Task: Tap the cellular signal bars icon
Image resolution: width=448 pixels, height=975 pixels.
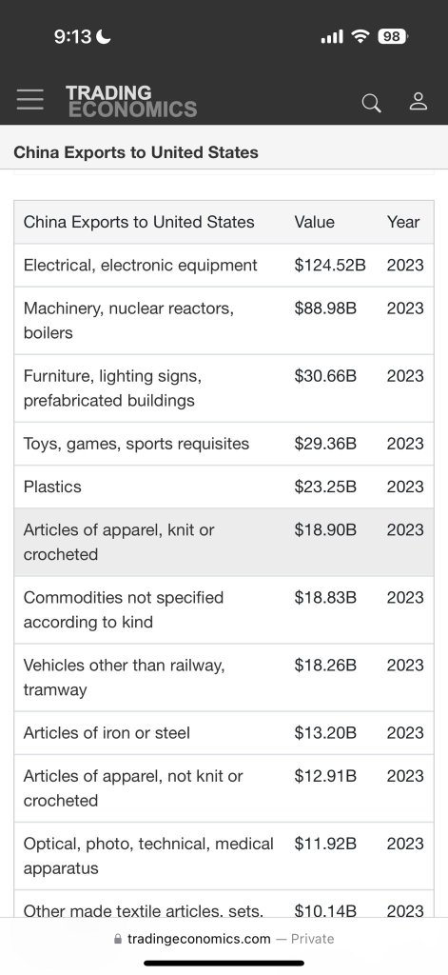Action: coord(332,37)
